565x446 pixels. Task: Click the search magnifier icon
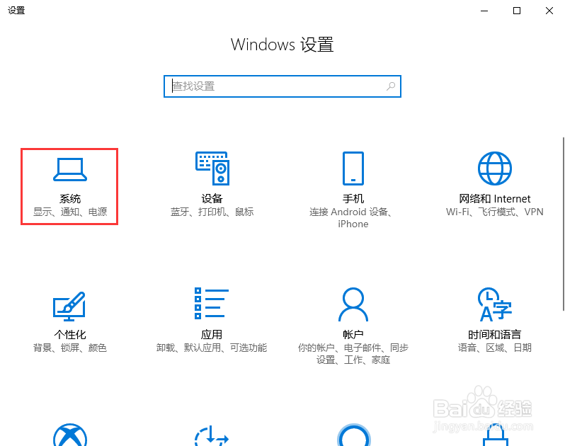[x=391, y=86]
